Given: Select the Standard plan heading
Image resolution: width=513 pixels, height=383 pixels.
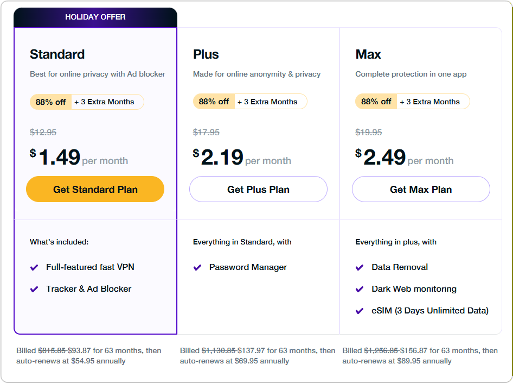Looking at the screenshot, I should pyautogui.click(x=57, y=54).
